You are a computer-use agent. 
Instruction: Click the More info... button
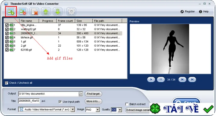click(93, 101)
